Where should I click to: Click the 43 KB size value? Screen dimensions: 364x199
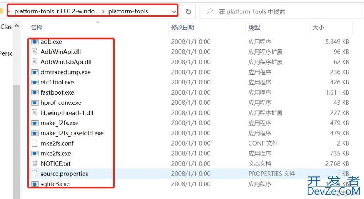click(341, 103)
